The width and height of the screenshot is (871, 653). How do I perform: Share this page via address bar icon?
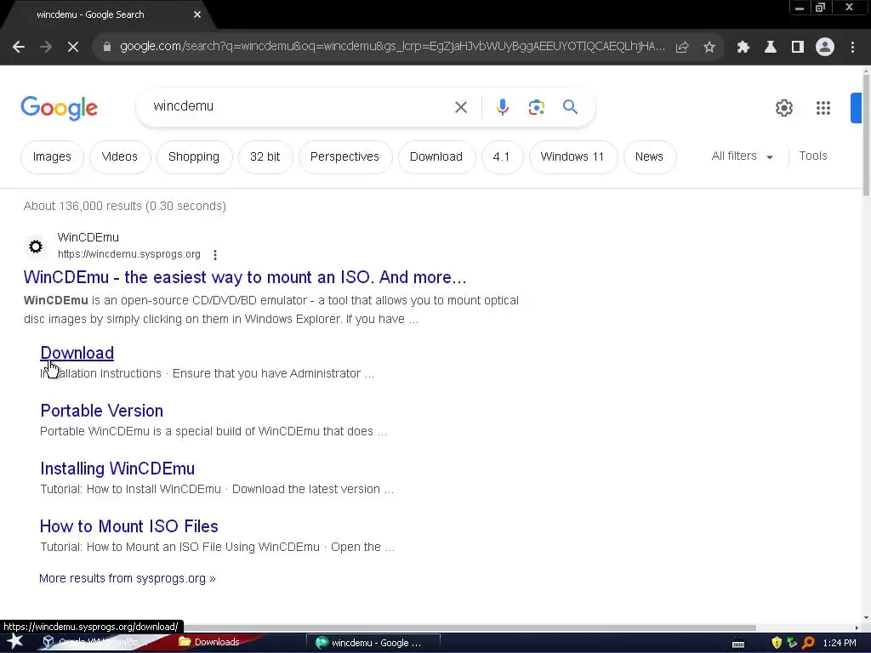pyautogui.click(x=682, y=48)
